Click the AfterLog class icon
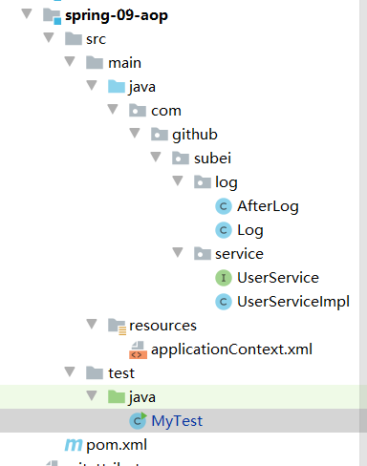This screenshot has width=367, height=466. (x=224, y=206)
